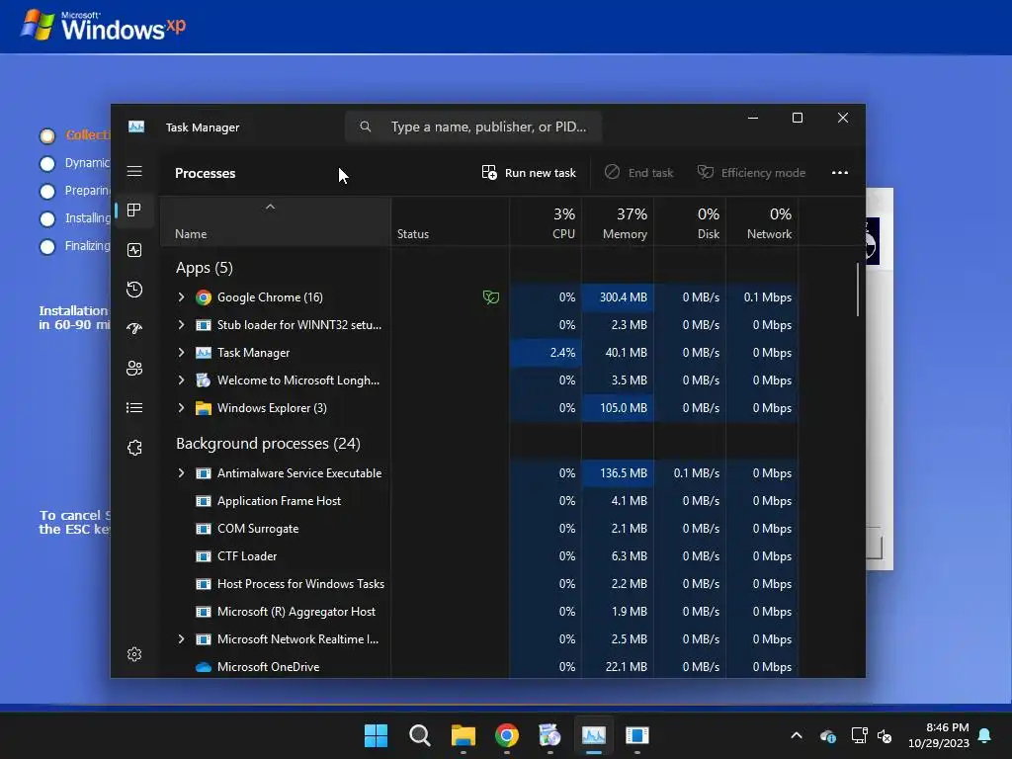Select the Application Frame Host row
Viewport: 1012px width, 759px height.
click(x=479, y=501)
